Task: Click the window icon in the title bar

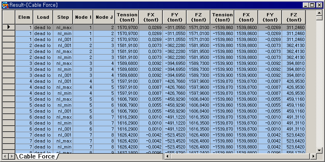Action: click(5, 5)
